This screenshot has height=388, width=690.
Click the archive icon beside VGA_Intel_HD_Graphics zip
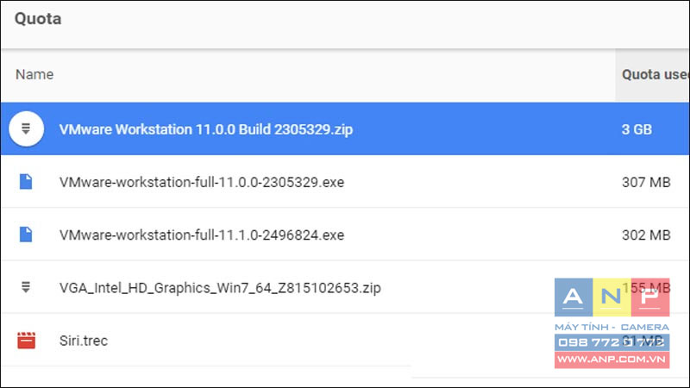(x=26, y=287)
